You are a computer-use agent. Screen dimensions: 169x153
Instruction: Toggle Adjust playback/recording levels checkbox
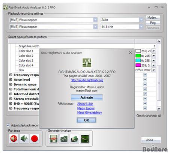[x=8, y=125]
